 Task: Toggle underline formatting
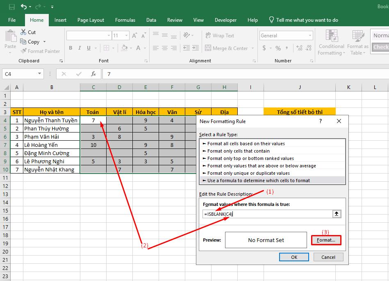[x=88, y=48]
